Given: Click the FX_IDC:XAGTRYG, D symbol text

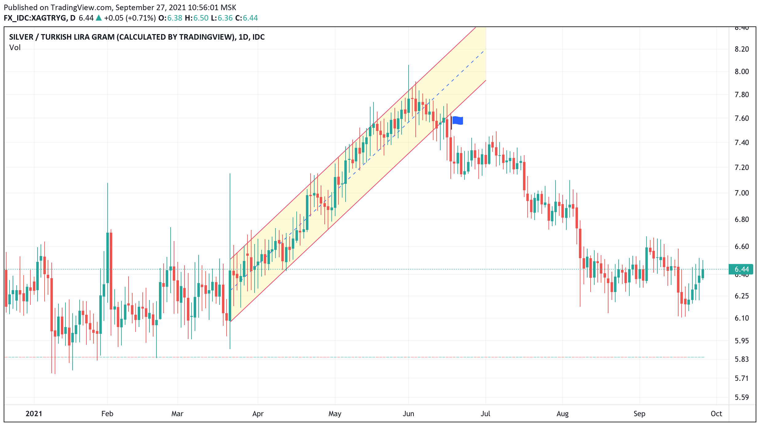Looking at the screenshot, I should pyautogui.click(x=39, y=18).
